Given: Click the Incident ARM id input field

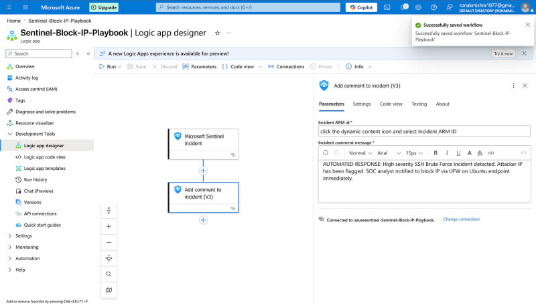Looking at the screenshot, I should [x=424, y=131].
